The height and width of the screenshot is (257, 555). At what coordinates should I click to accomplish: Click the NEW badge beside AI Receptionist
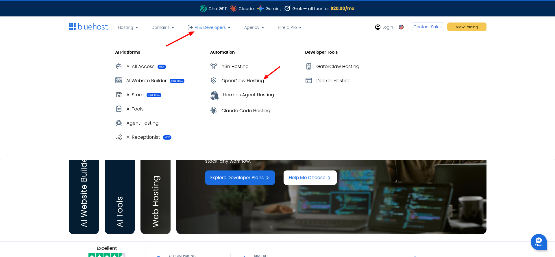click(167, 137)
